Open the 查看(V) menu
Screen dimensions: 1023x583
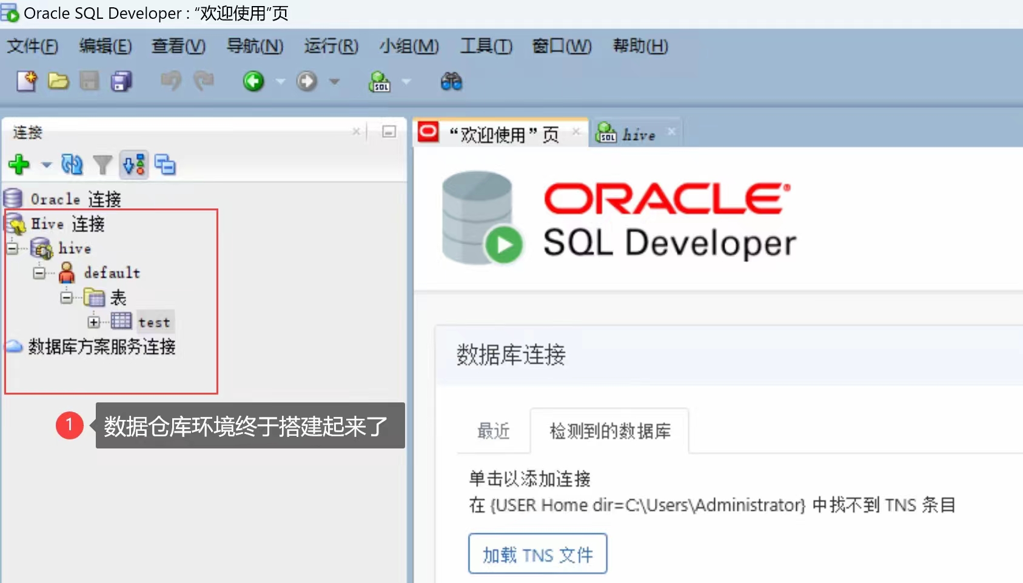178,46
